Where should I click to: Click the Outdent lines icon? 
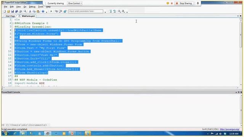pos(114,11)
